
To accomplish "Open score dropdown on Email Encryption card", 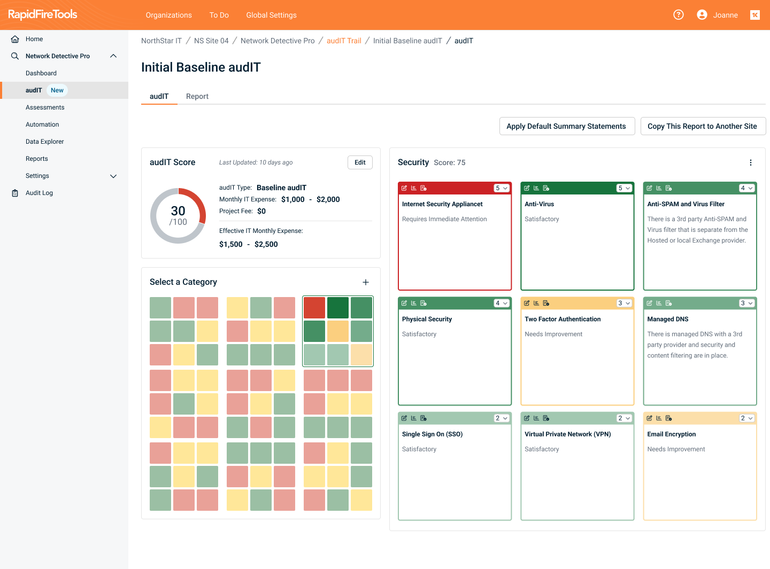I will click(746, 418).
